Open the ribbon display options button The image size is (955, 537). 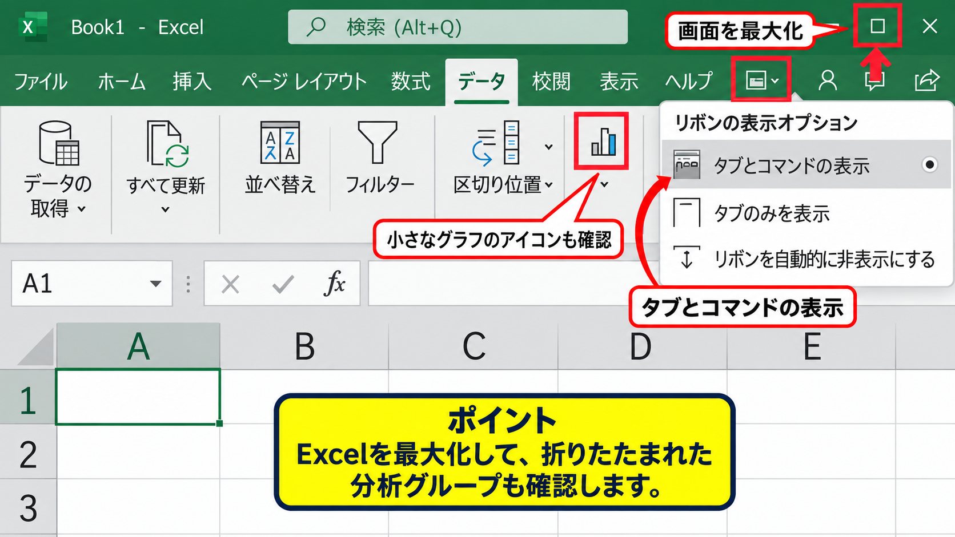(761, 80)
